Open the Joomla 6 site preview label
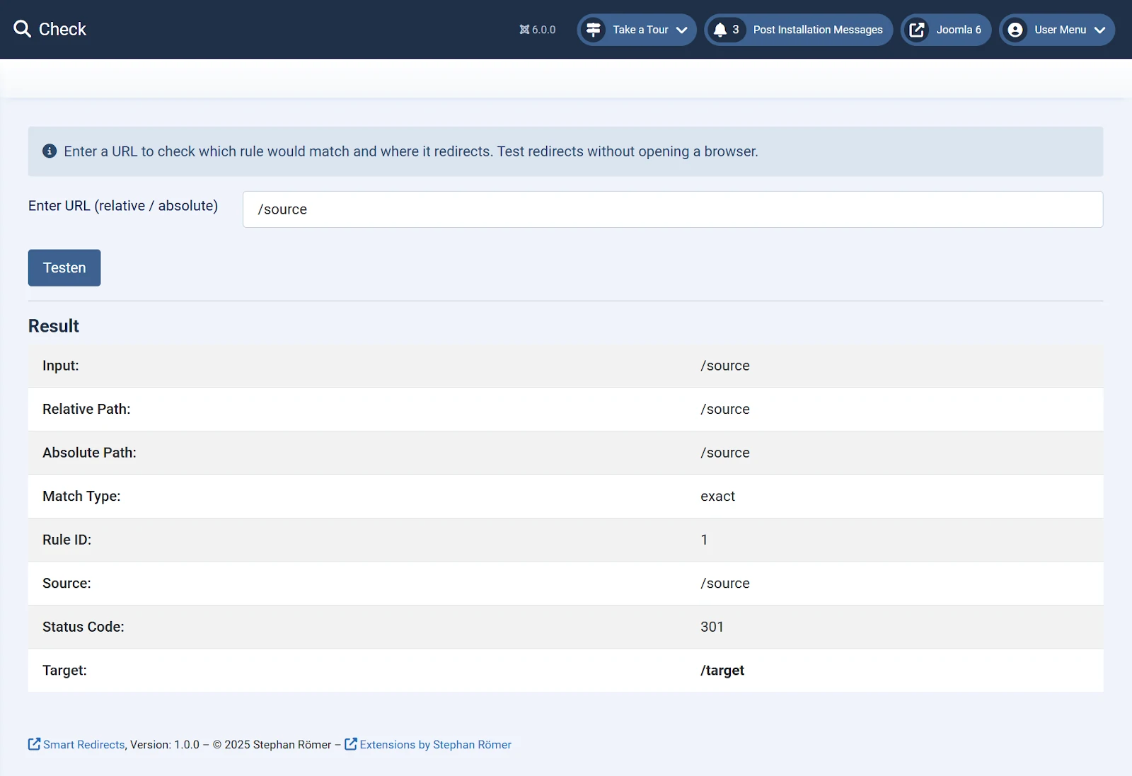1132x776 pixels. click(958, 30)
